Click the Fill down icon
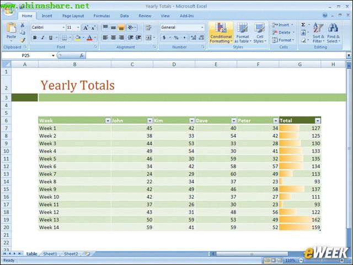This screenshot has width=353, height=265. (x=303, y=33)
